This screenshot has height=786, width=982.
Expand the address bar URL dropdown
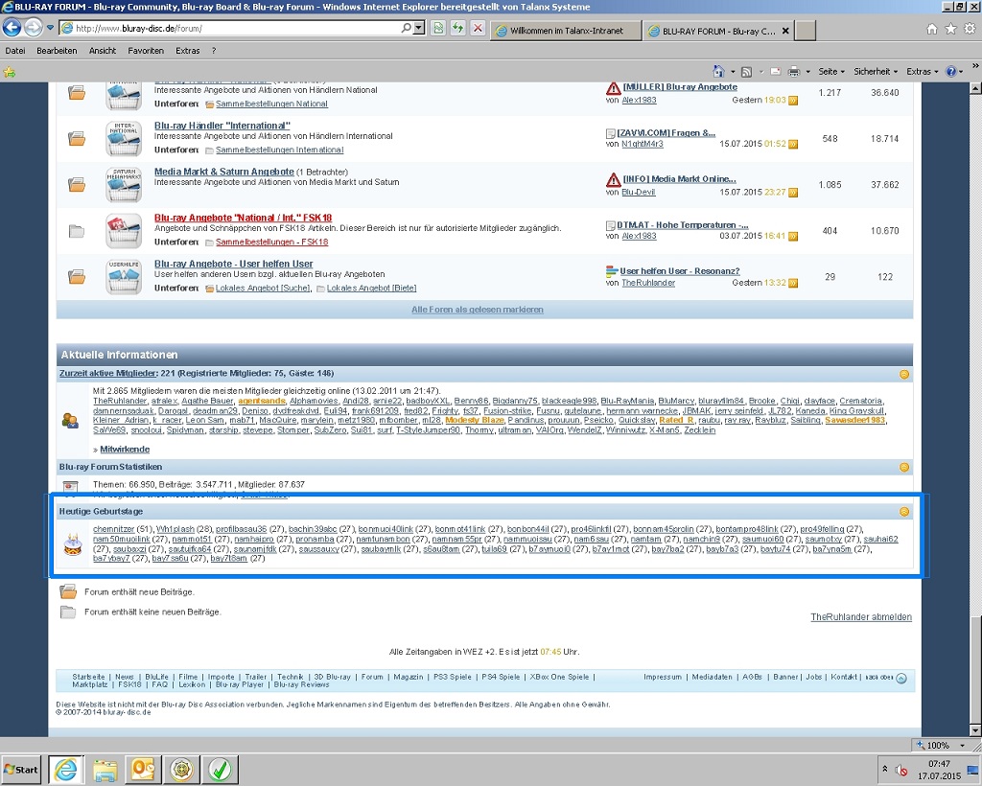tap(417, 29)
